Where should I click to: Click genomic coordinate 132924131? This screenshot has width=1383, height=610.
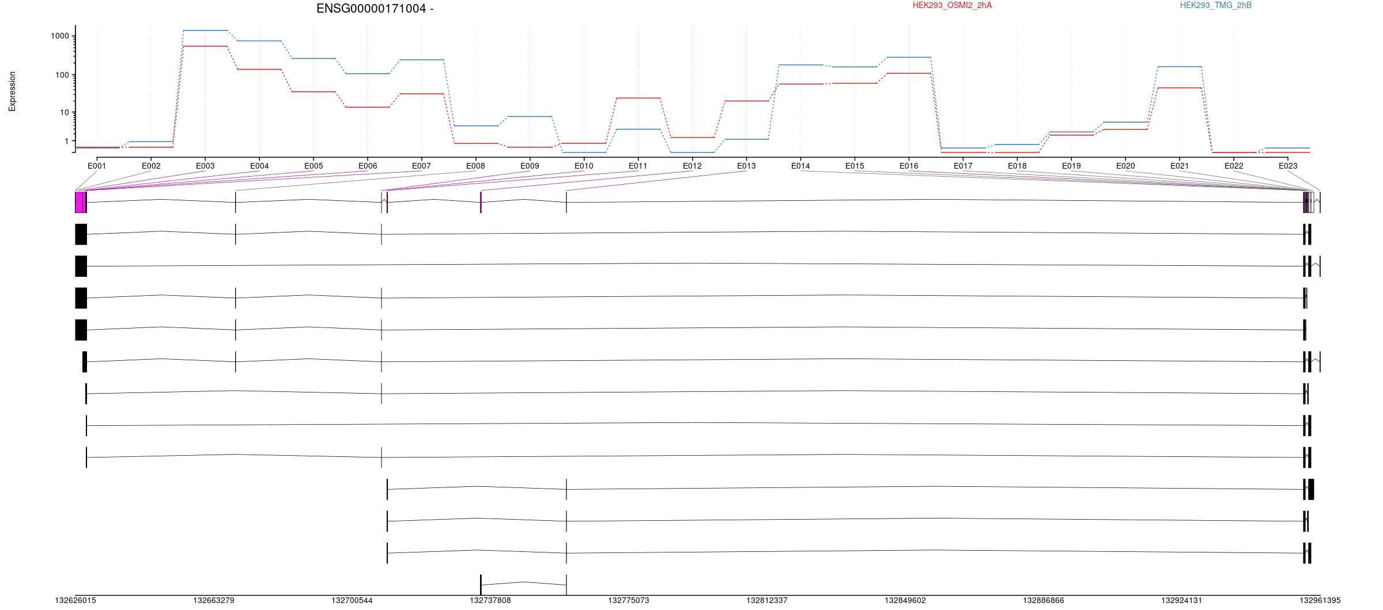(x=1182, y=601)
